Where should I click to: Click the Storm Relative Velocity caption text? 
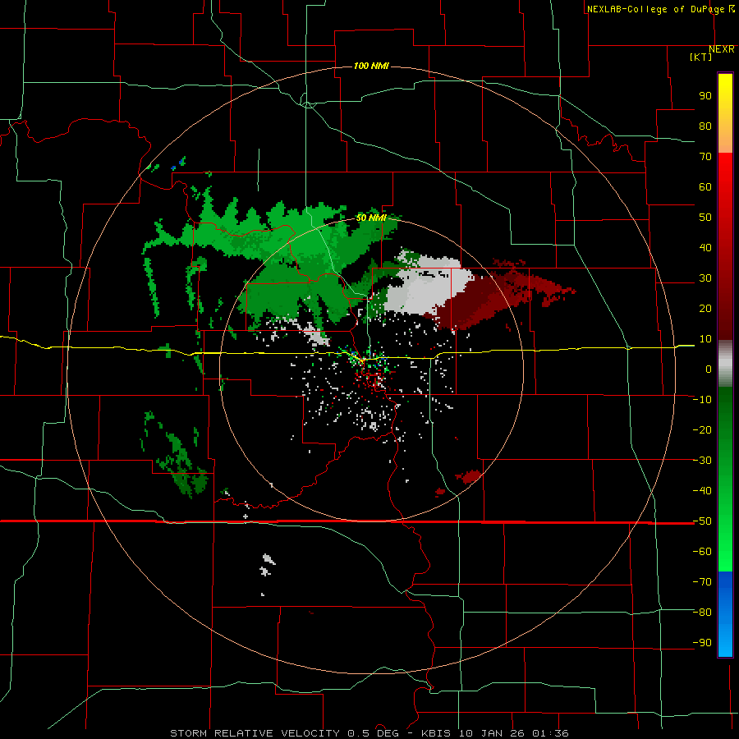click(x=369, y=733)
